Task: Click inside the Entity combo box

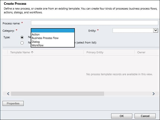Action: tap(133, 30)
